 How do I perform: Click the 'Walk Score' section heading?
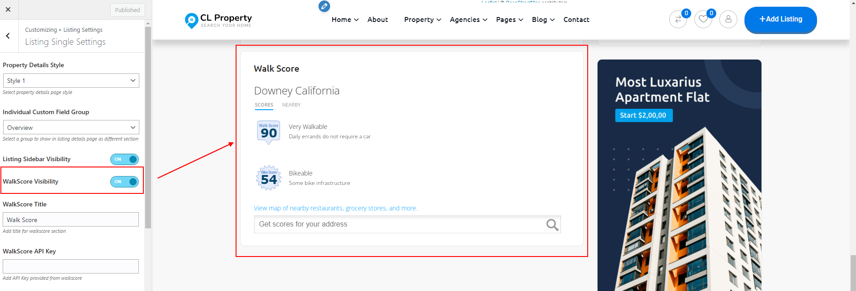click(276, 68)
